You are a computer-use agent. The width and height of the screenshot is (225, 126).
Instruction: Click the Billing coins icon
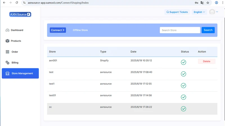pos(8,62)
